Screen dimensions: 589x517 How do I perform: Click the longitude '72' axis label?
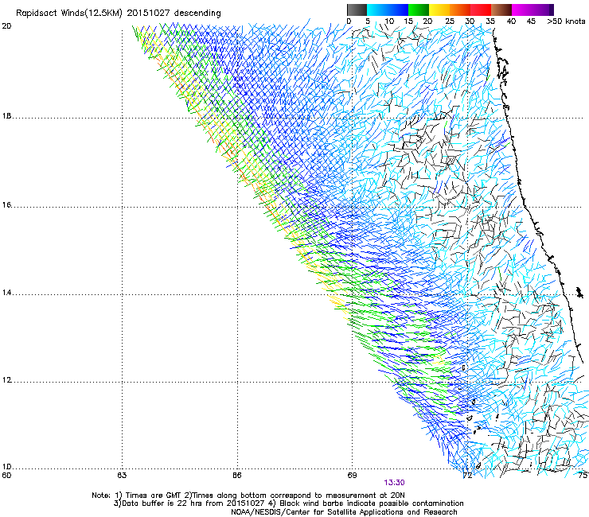pos(467,476)
